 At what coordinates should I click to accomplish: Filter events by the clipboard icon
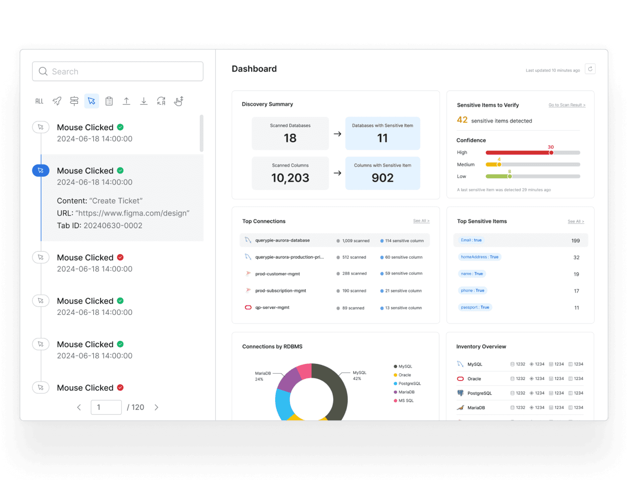point(109,101)
